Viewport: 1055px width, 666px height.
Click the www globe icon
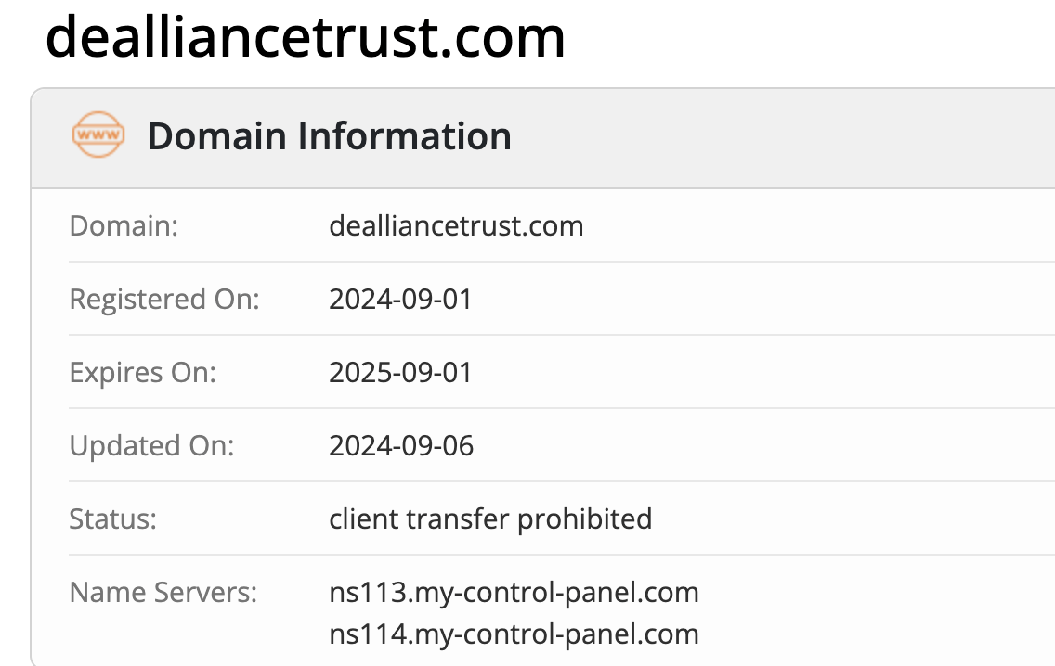tap(98, 135)
